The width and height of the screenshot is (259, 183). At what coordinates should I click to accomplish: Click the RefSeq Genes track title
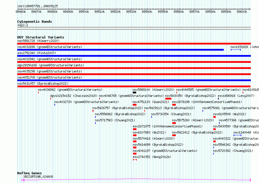coord(29,173)
